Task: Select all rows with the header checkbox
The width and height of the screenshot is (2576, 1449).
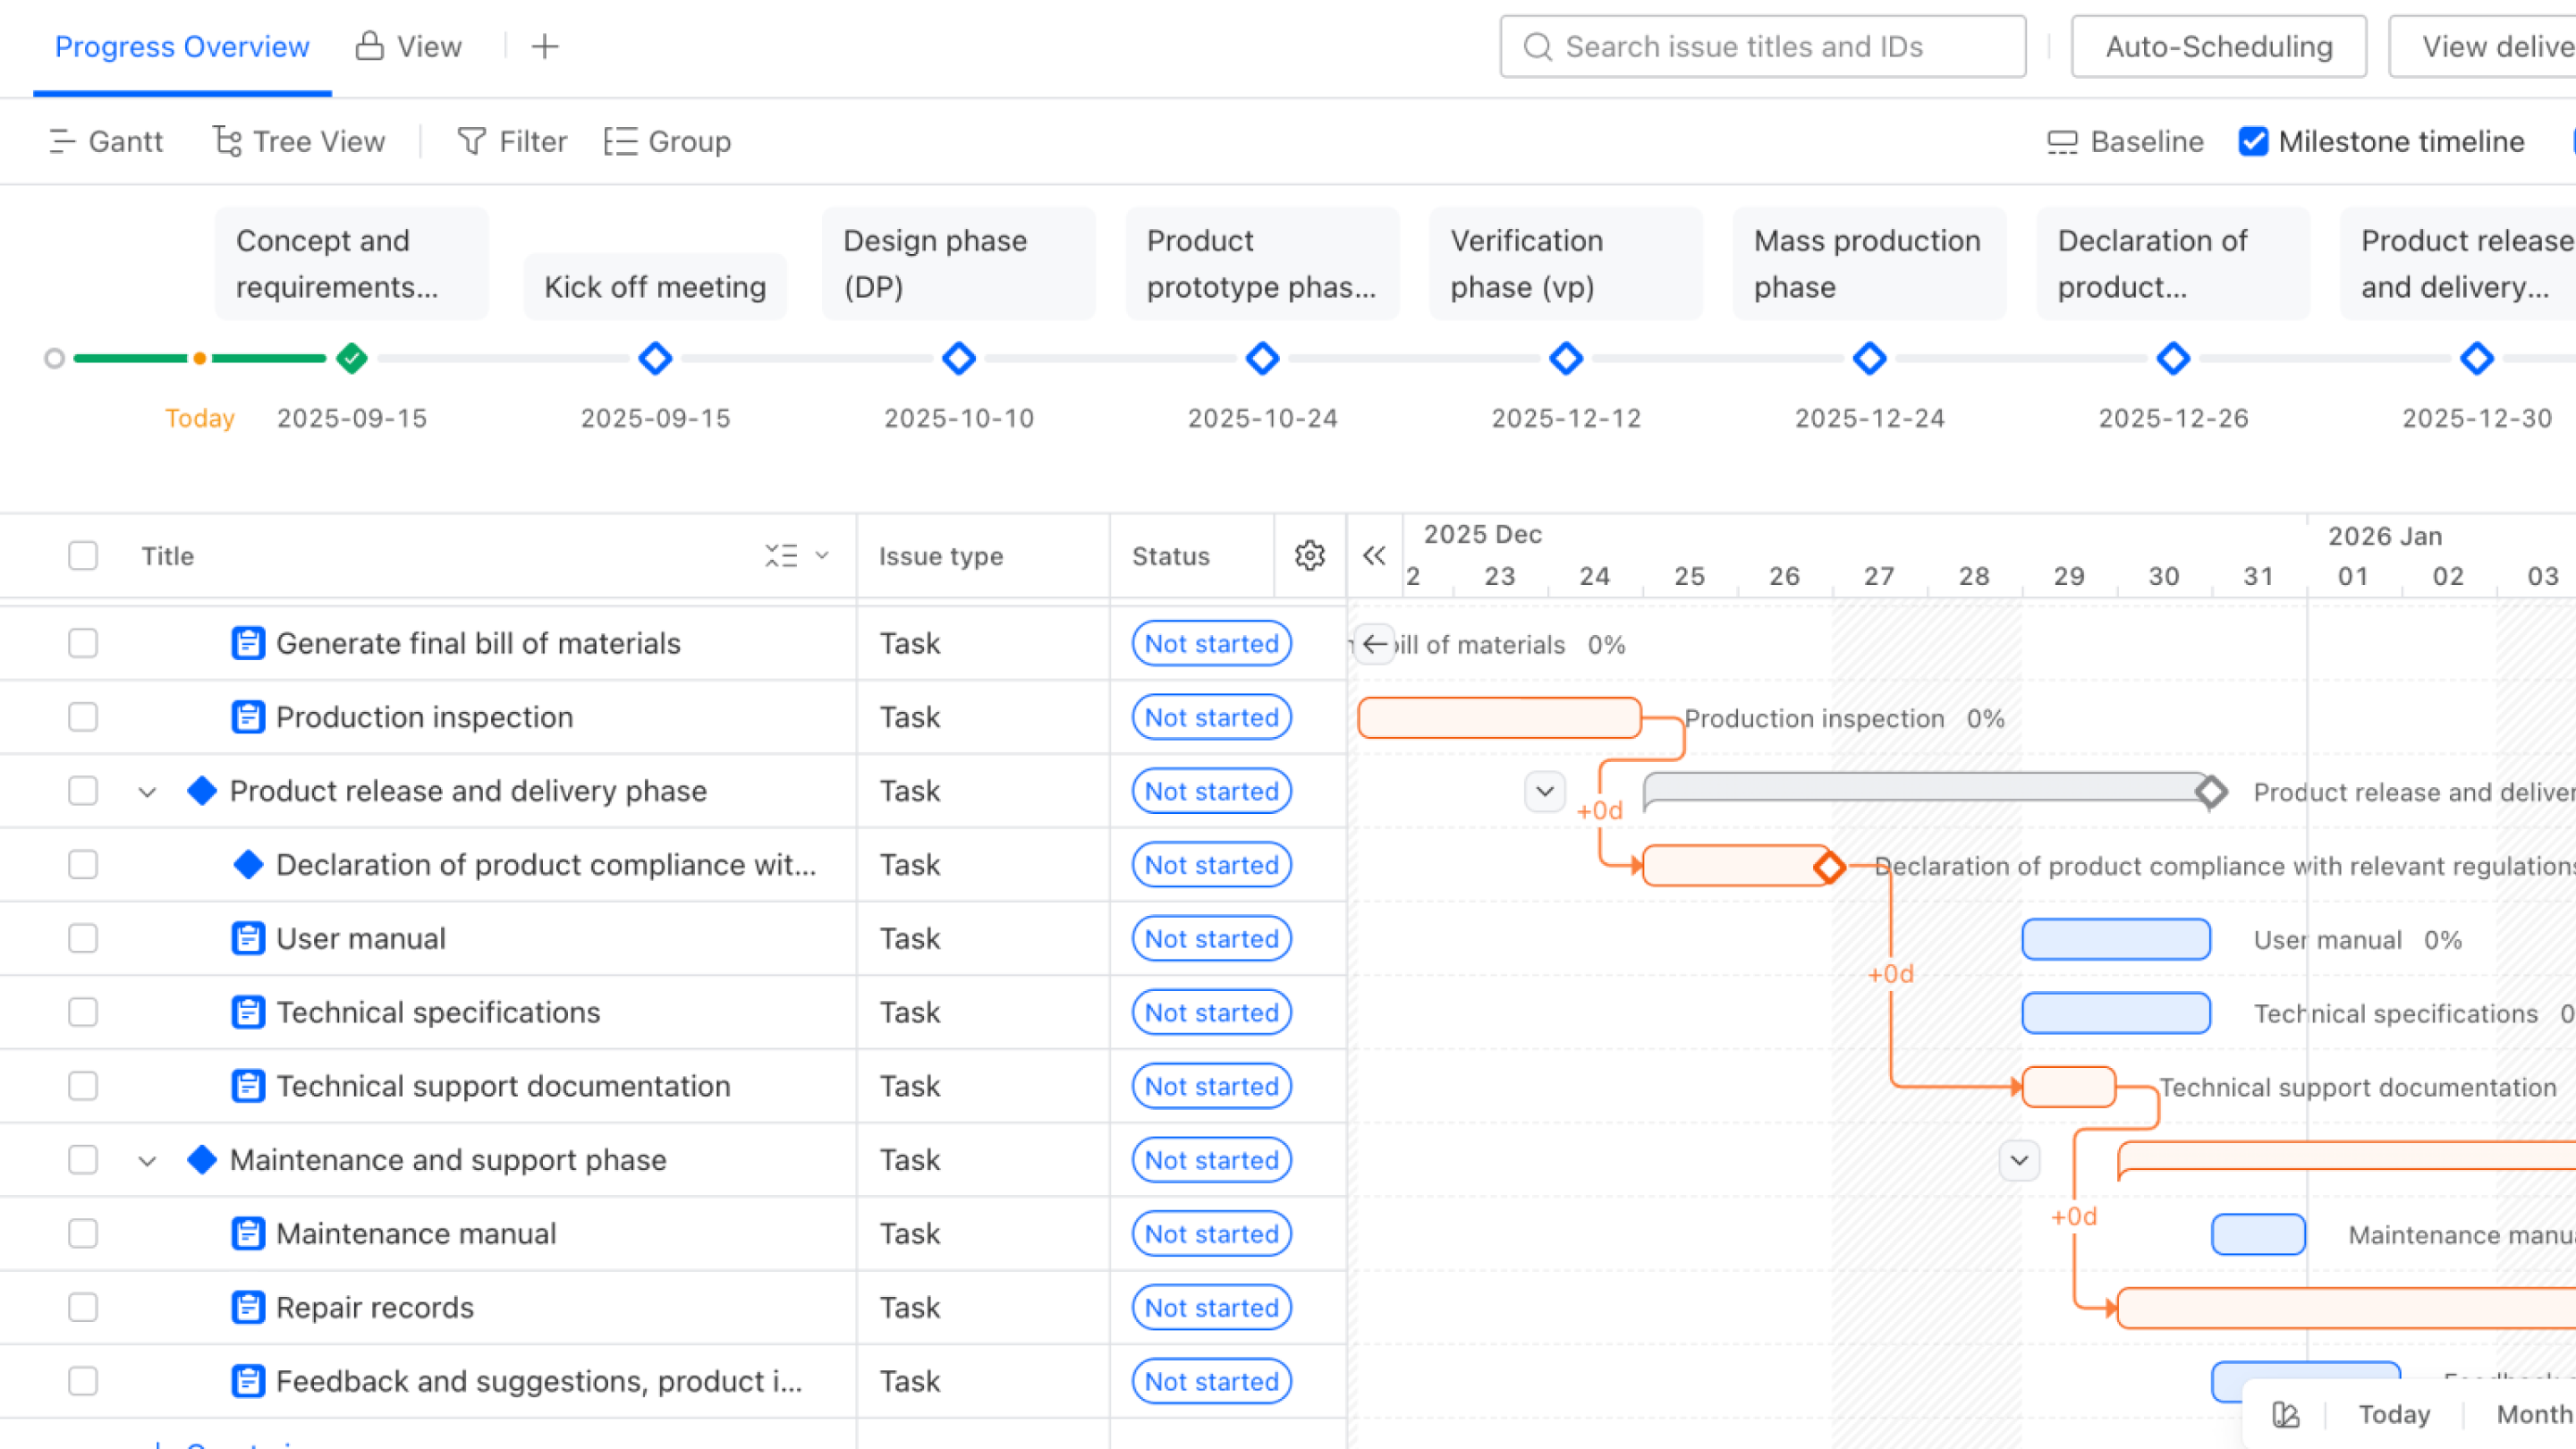Action: [83, 555]
